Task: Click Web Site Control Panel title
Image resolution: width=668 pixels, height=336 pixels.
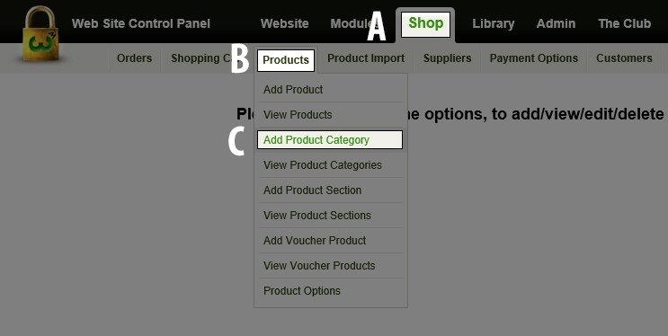Action: pos(141,23)
